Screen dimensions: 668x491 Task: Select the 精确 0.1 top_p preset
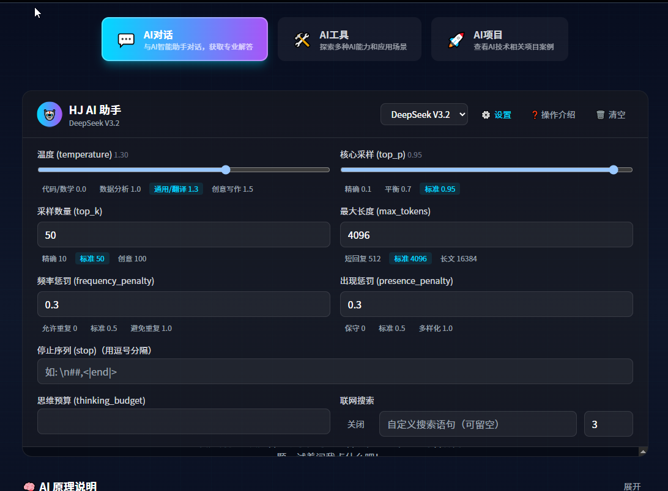click(358, 189)
